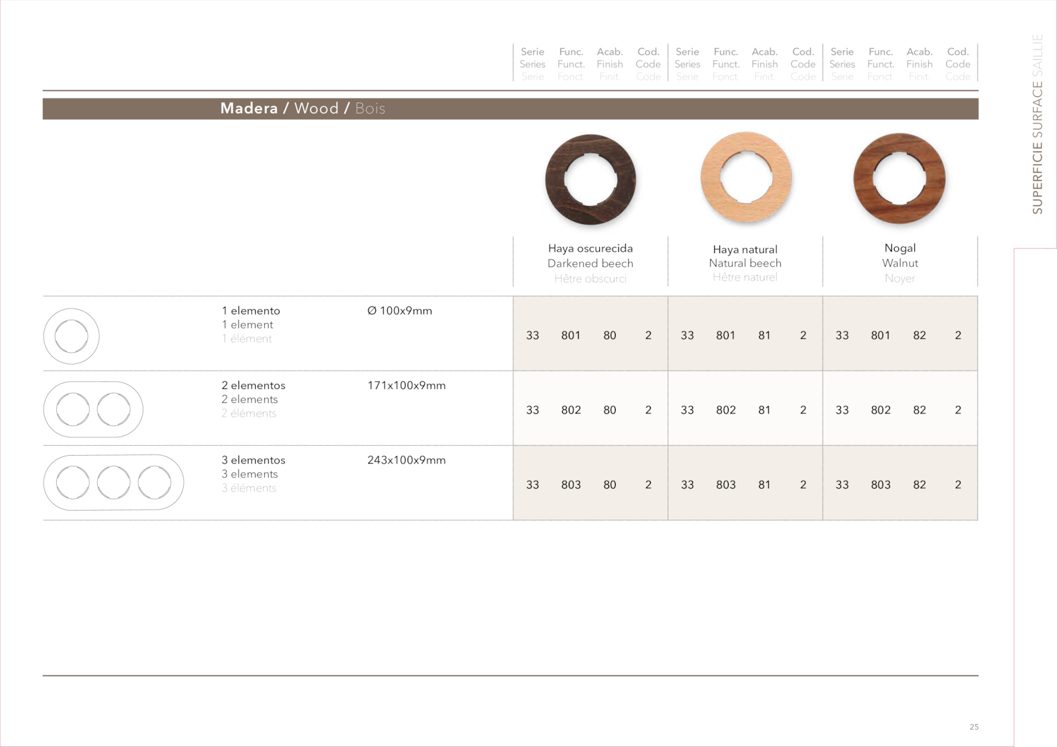Click the 'Natural beech' label

(x=745, y=263)
